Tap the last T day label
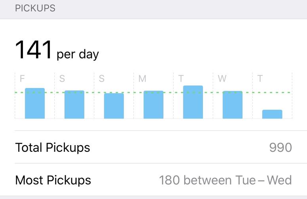The height and width of the screenshot is (199, 307). pyautogui.click(x=260, y=78)
